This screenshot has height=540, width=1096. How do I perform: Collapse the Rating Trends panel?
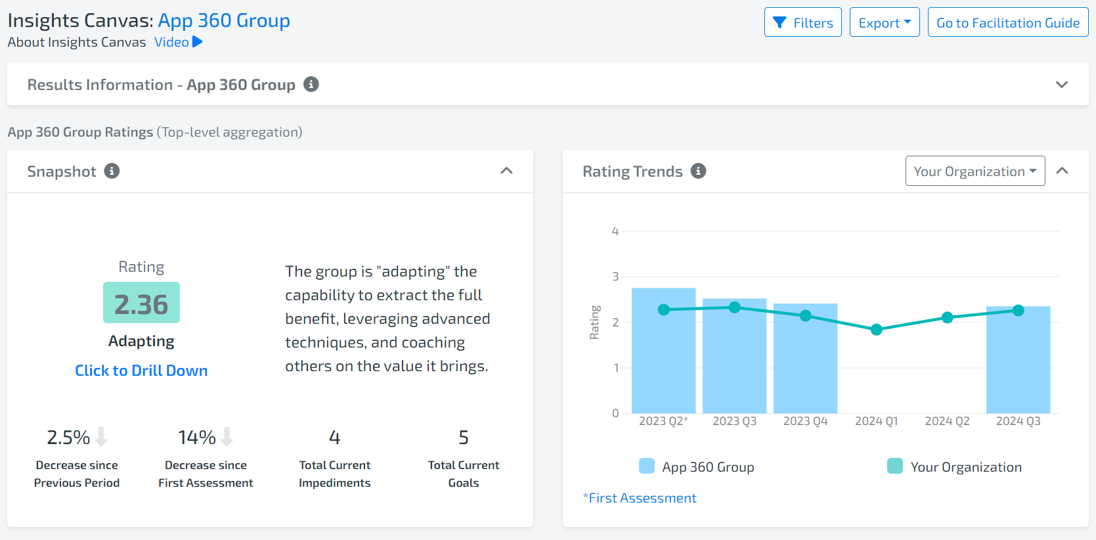pos(1062,171)
